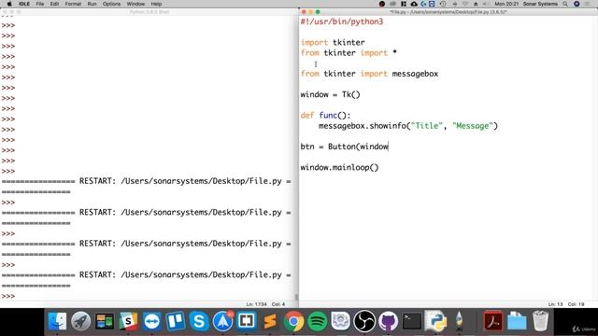Launch Spotify from the dock
Viewport: 598px width, 336px height.
(x=318, y=321)
